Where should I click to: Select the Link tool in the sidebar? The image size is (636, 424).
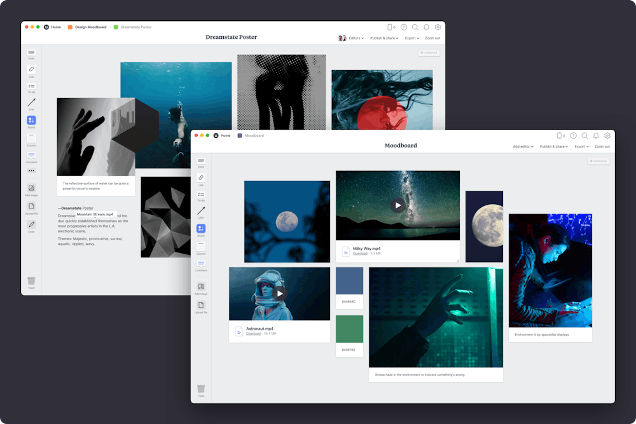coord(201,177)
